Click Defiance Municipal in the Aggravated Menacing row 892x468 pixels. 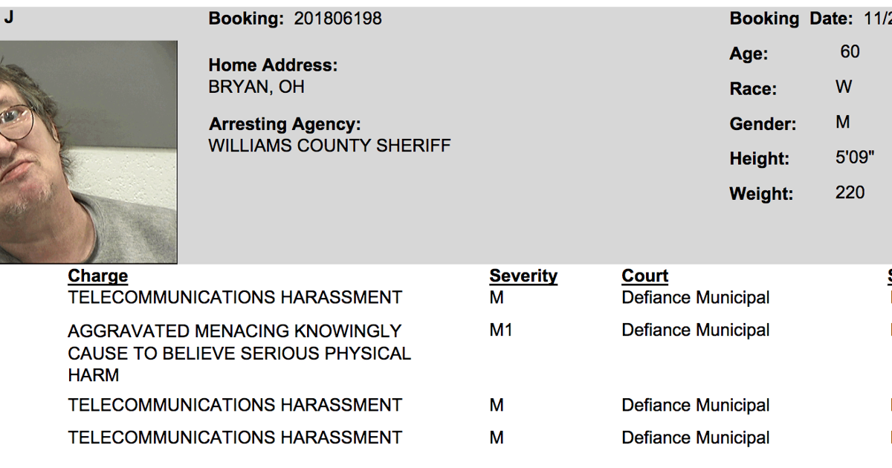[x=695, y=331]
